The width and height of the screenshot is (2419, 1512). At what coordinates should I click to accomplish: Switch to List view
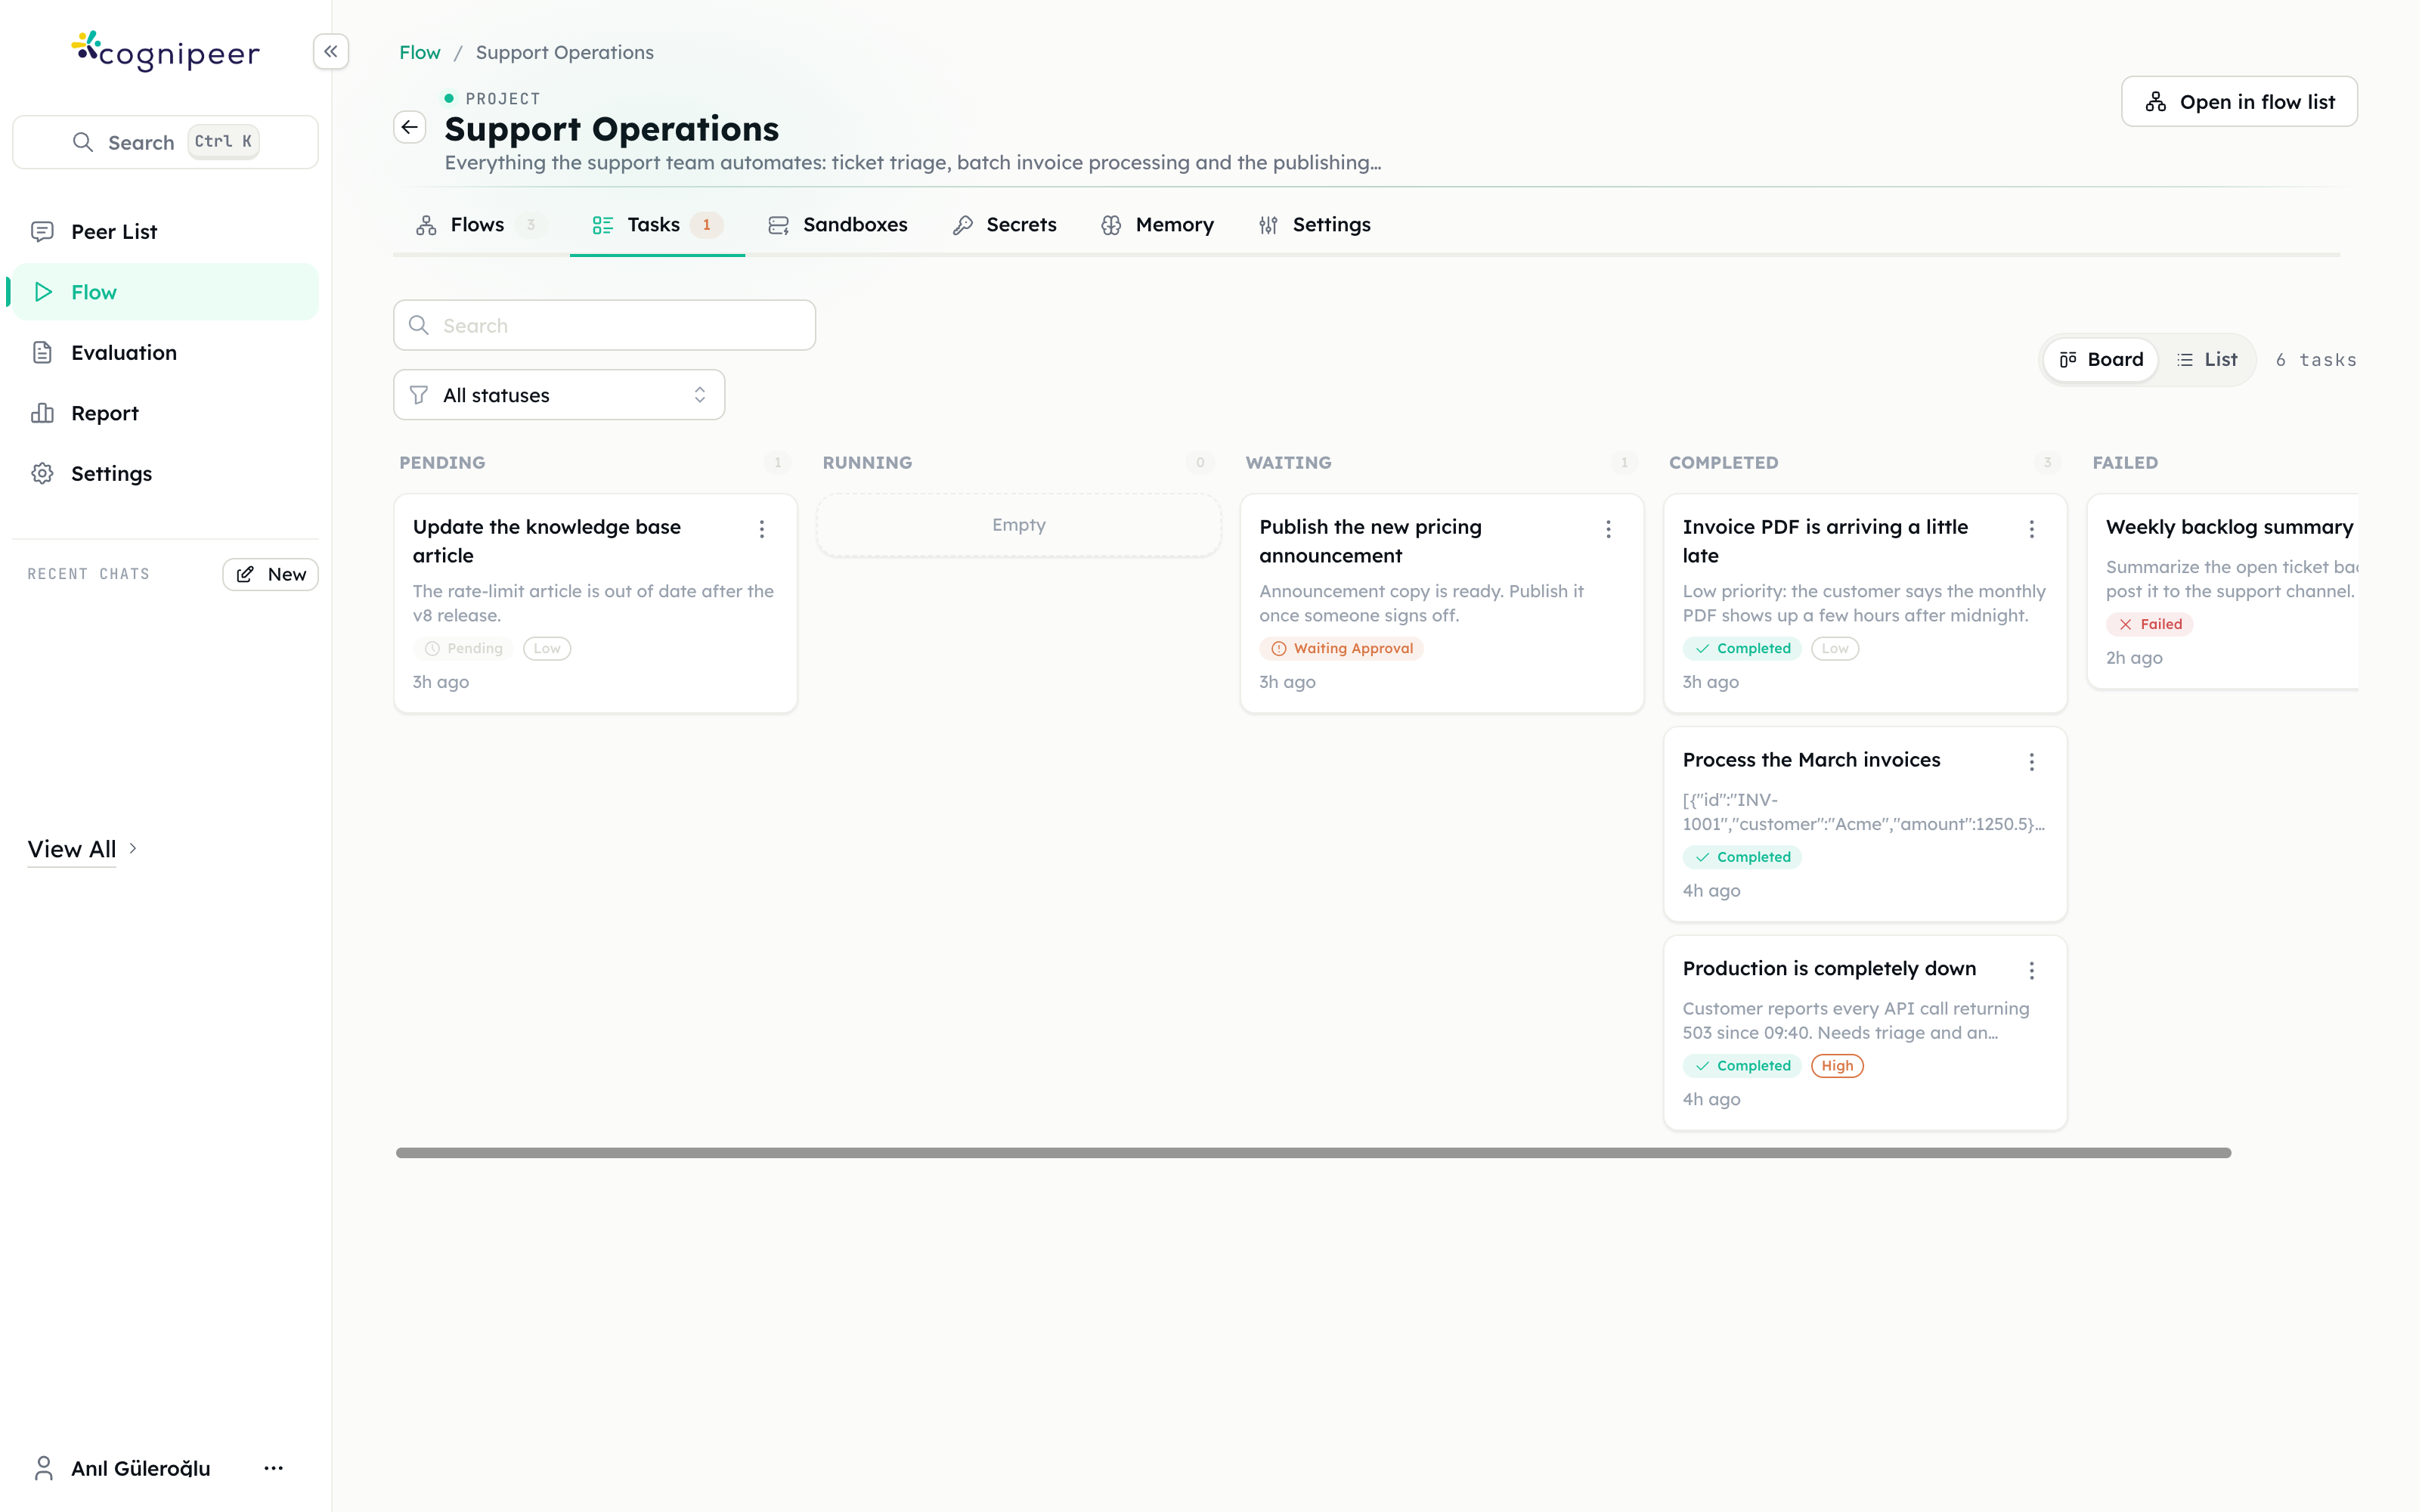click(x=2207, y=360)
